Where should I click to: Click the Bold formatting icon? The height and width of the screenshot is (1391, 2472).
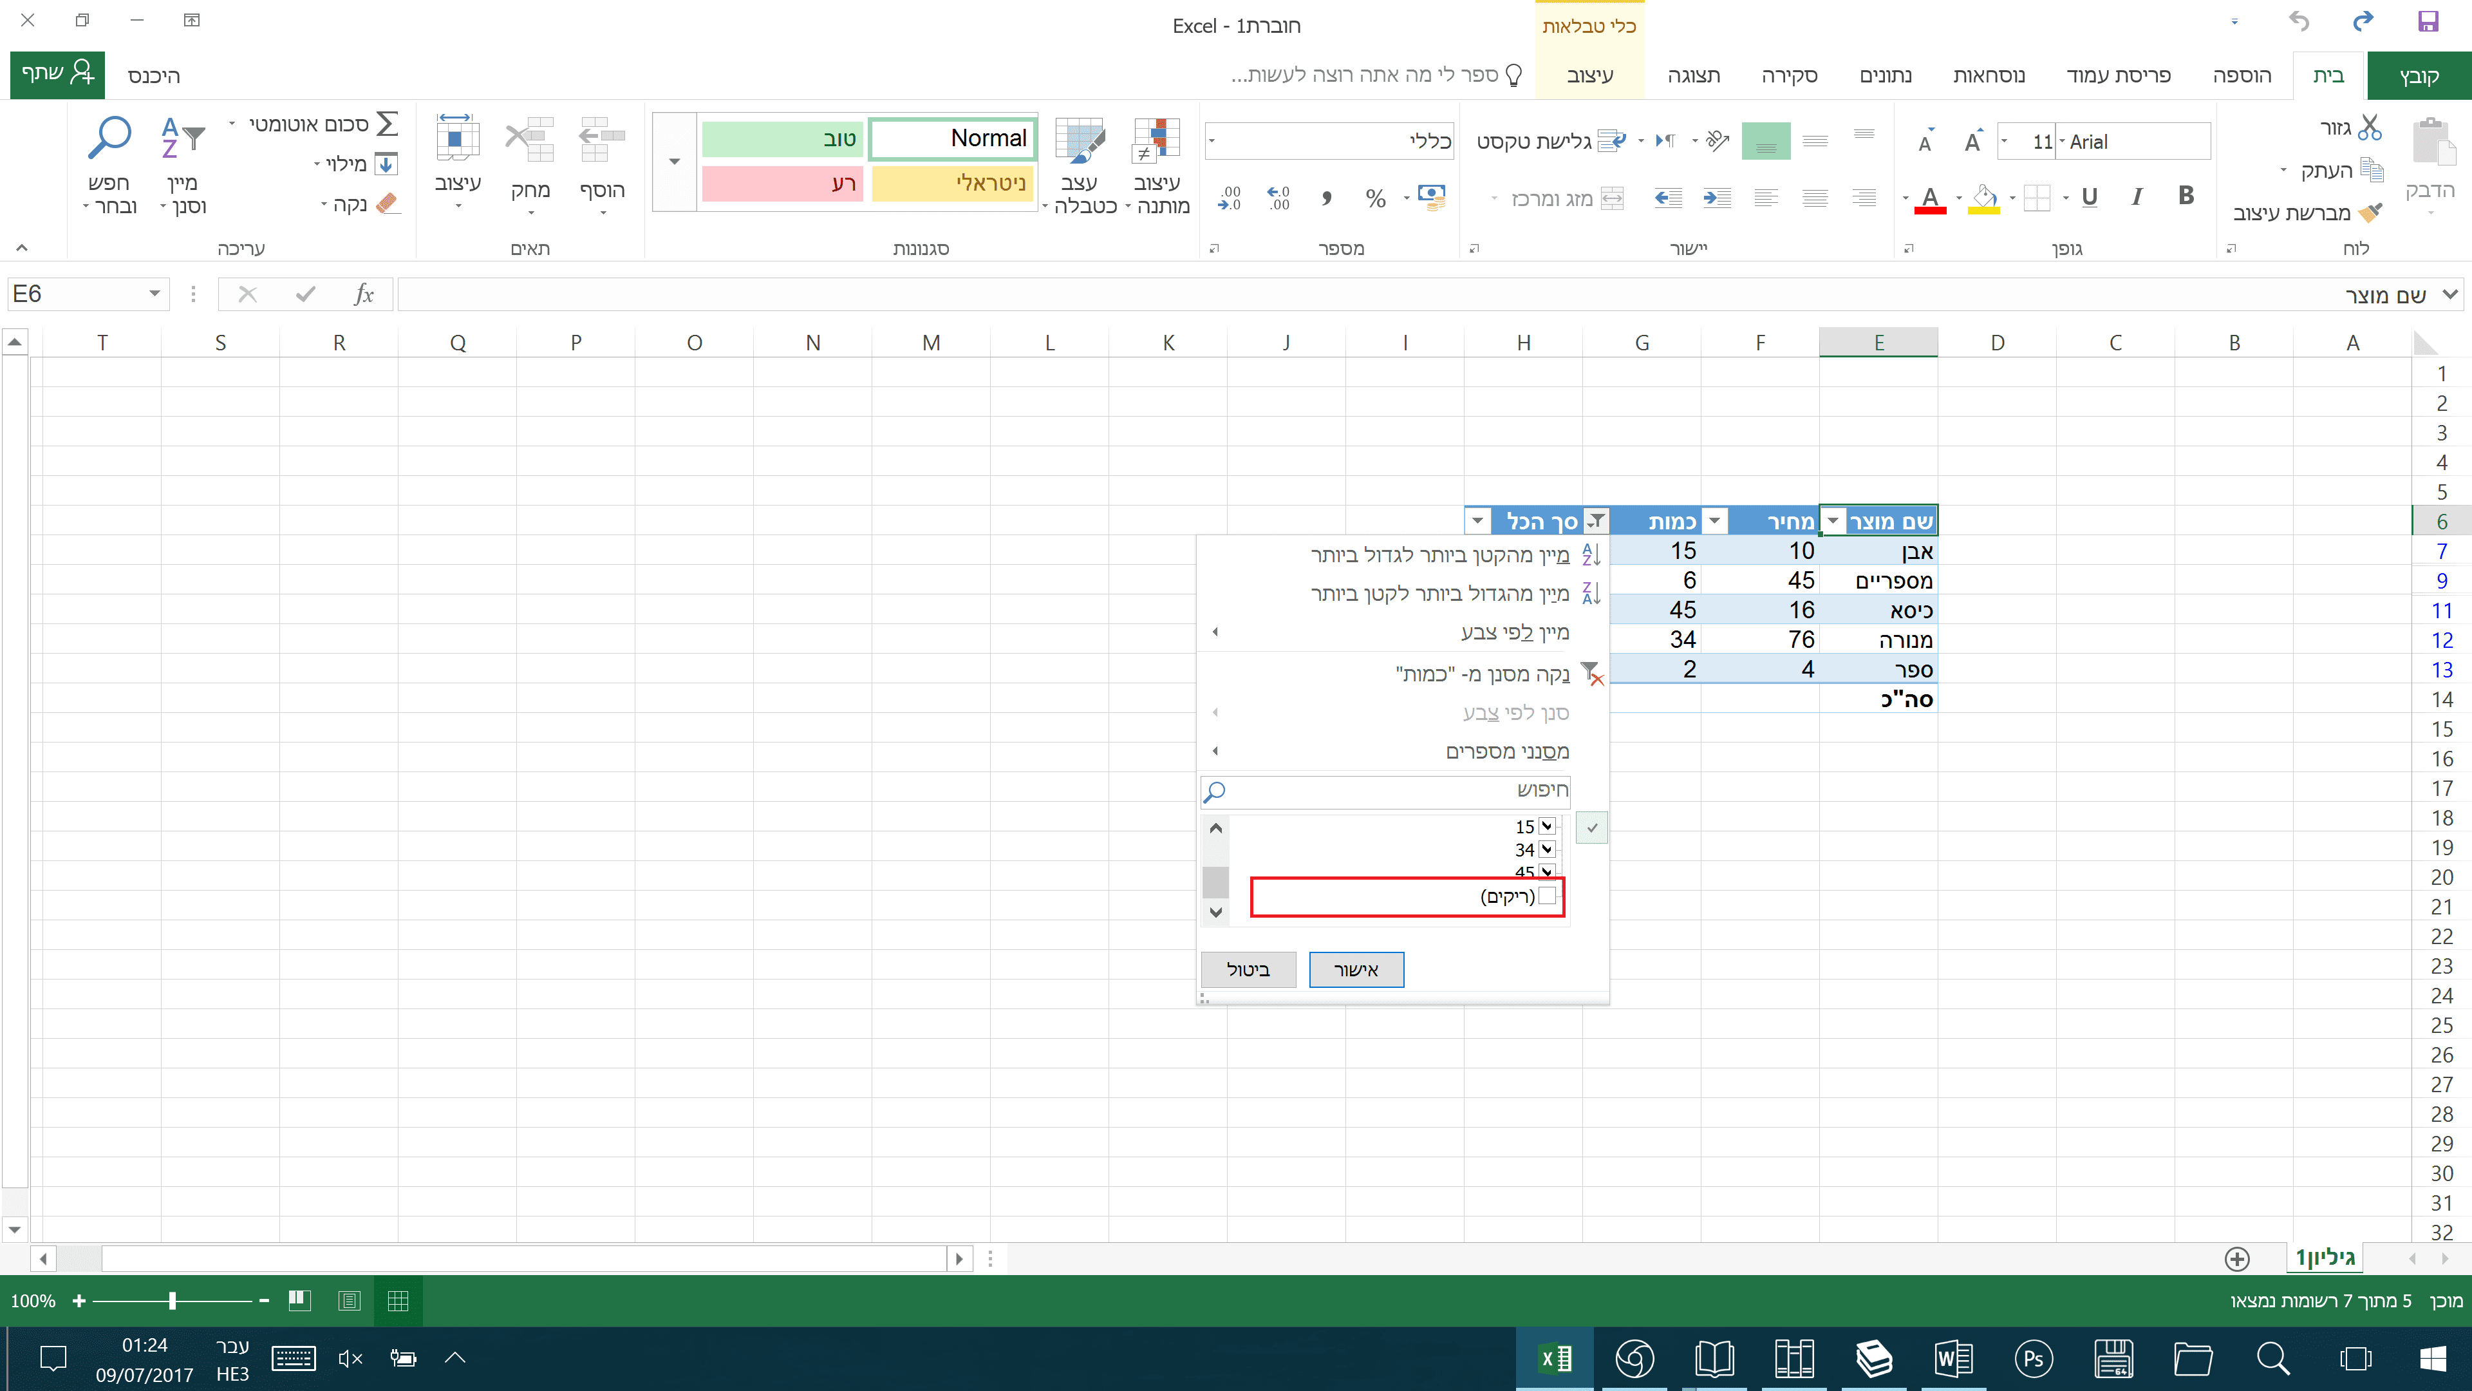[x=2186, y=197]
